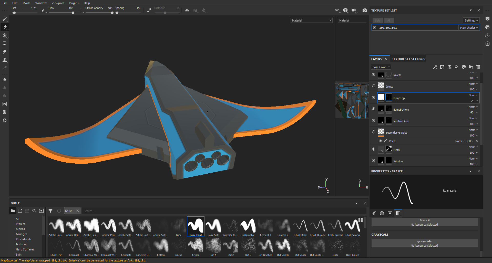
Task: Select the Polygon Fill tool
Action: (4, 44)
